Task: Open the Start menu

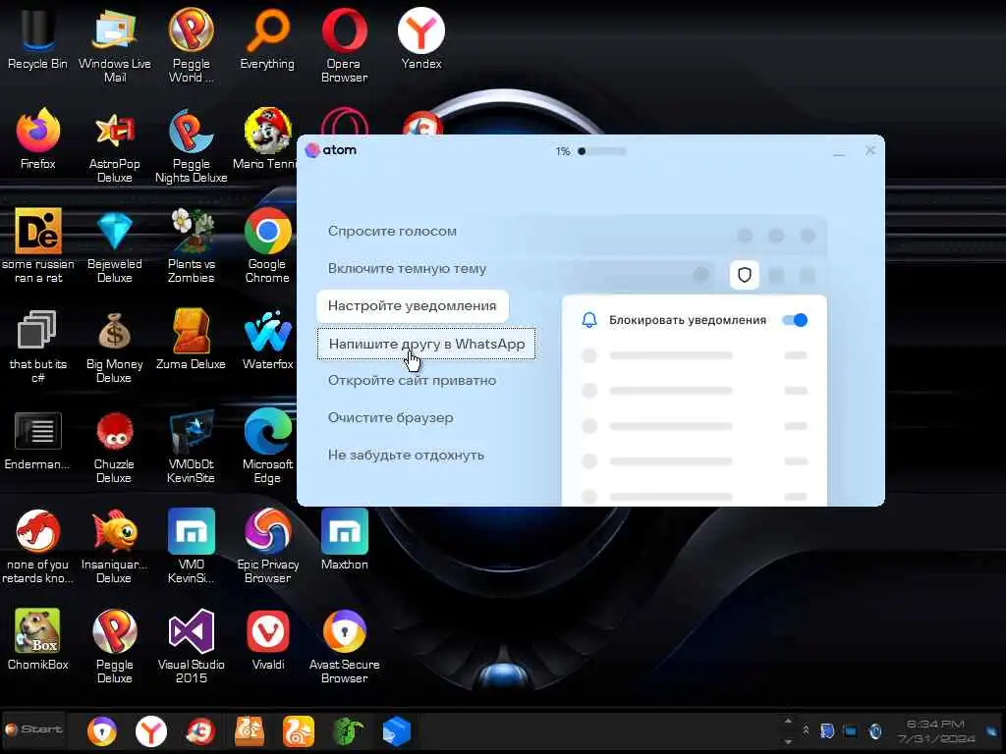Action: click(x=33, y=729)
